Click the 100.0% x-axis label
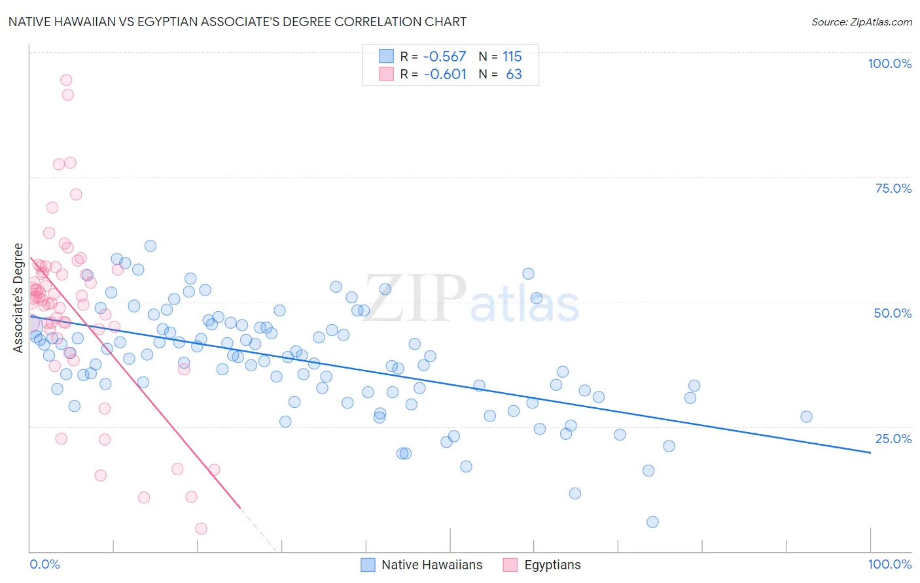Viewport: 920px width, 583px height. point(890,564)
